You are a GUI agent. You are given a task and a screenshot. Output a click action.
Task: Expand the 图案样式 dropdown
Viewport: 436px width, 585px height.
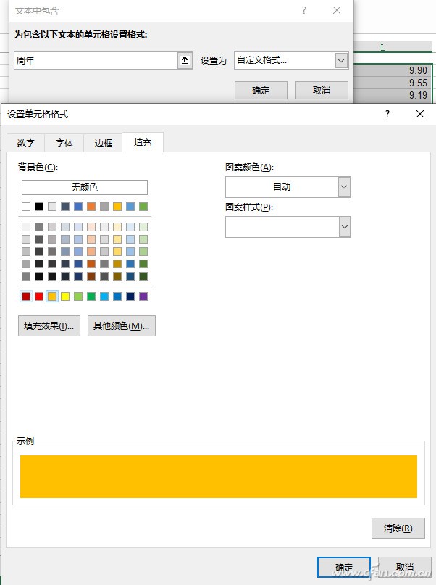[x=344, y=227]
